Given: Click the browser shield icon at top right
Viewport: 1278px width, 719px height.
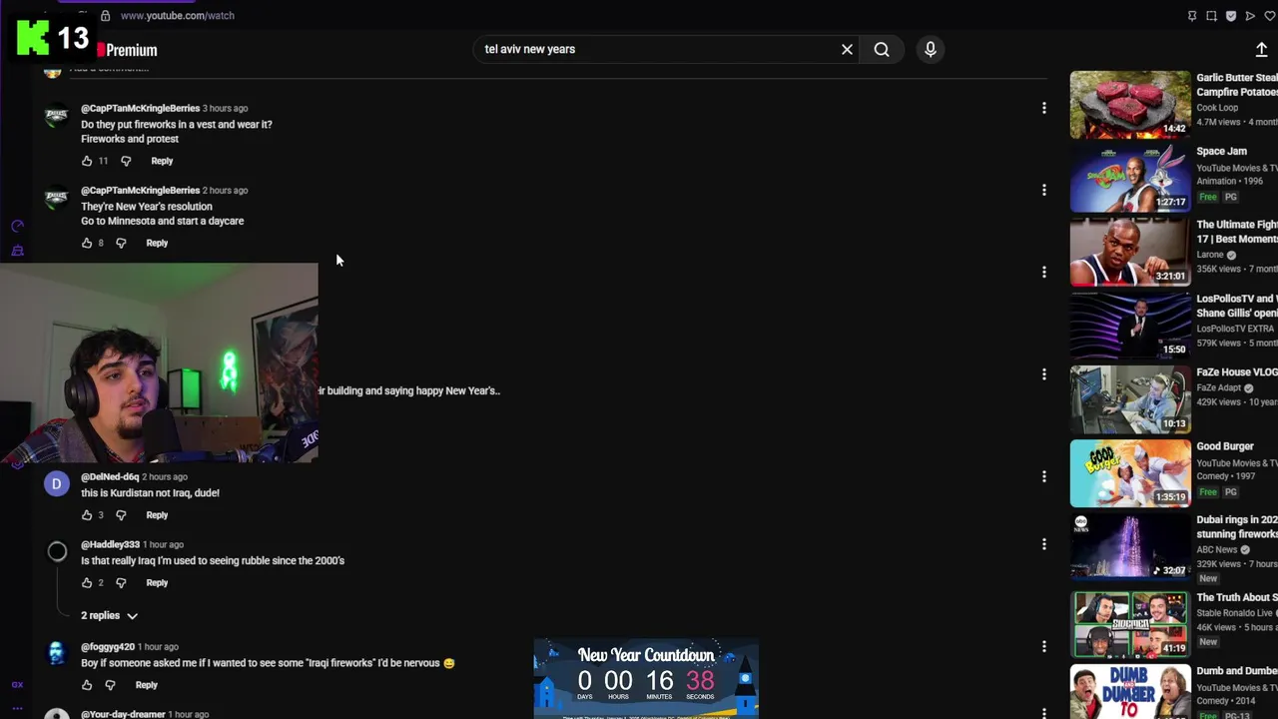Looking at the screenshot, I should tap(1231, 16).
